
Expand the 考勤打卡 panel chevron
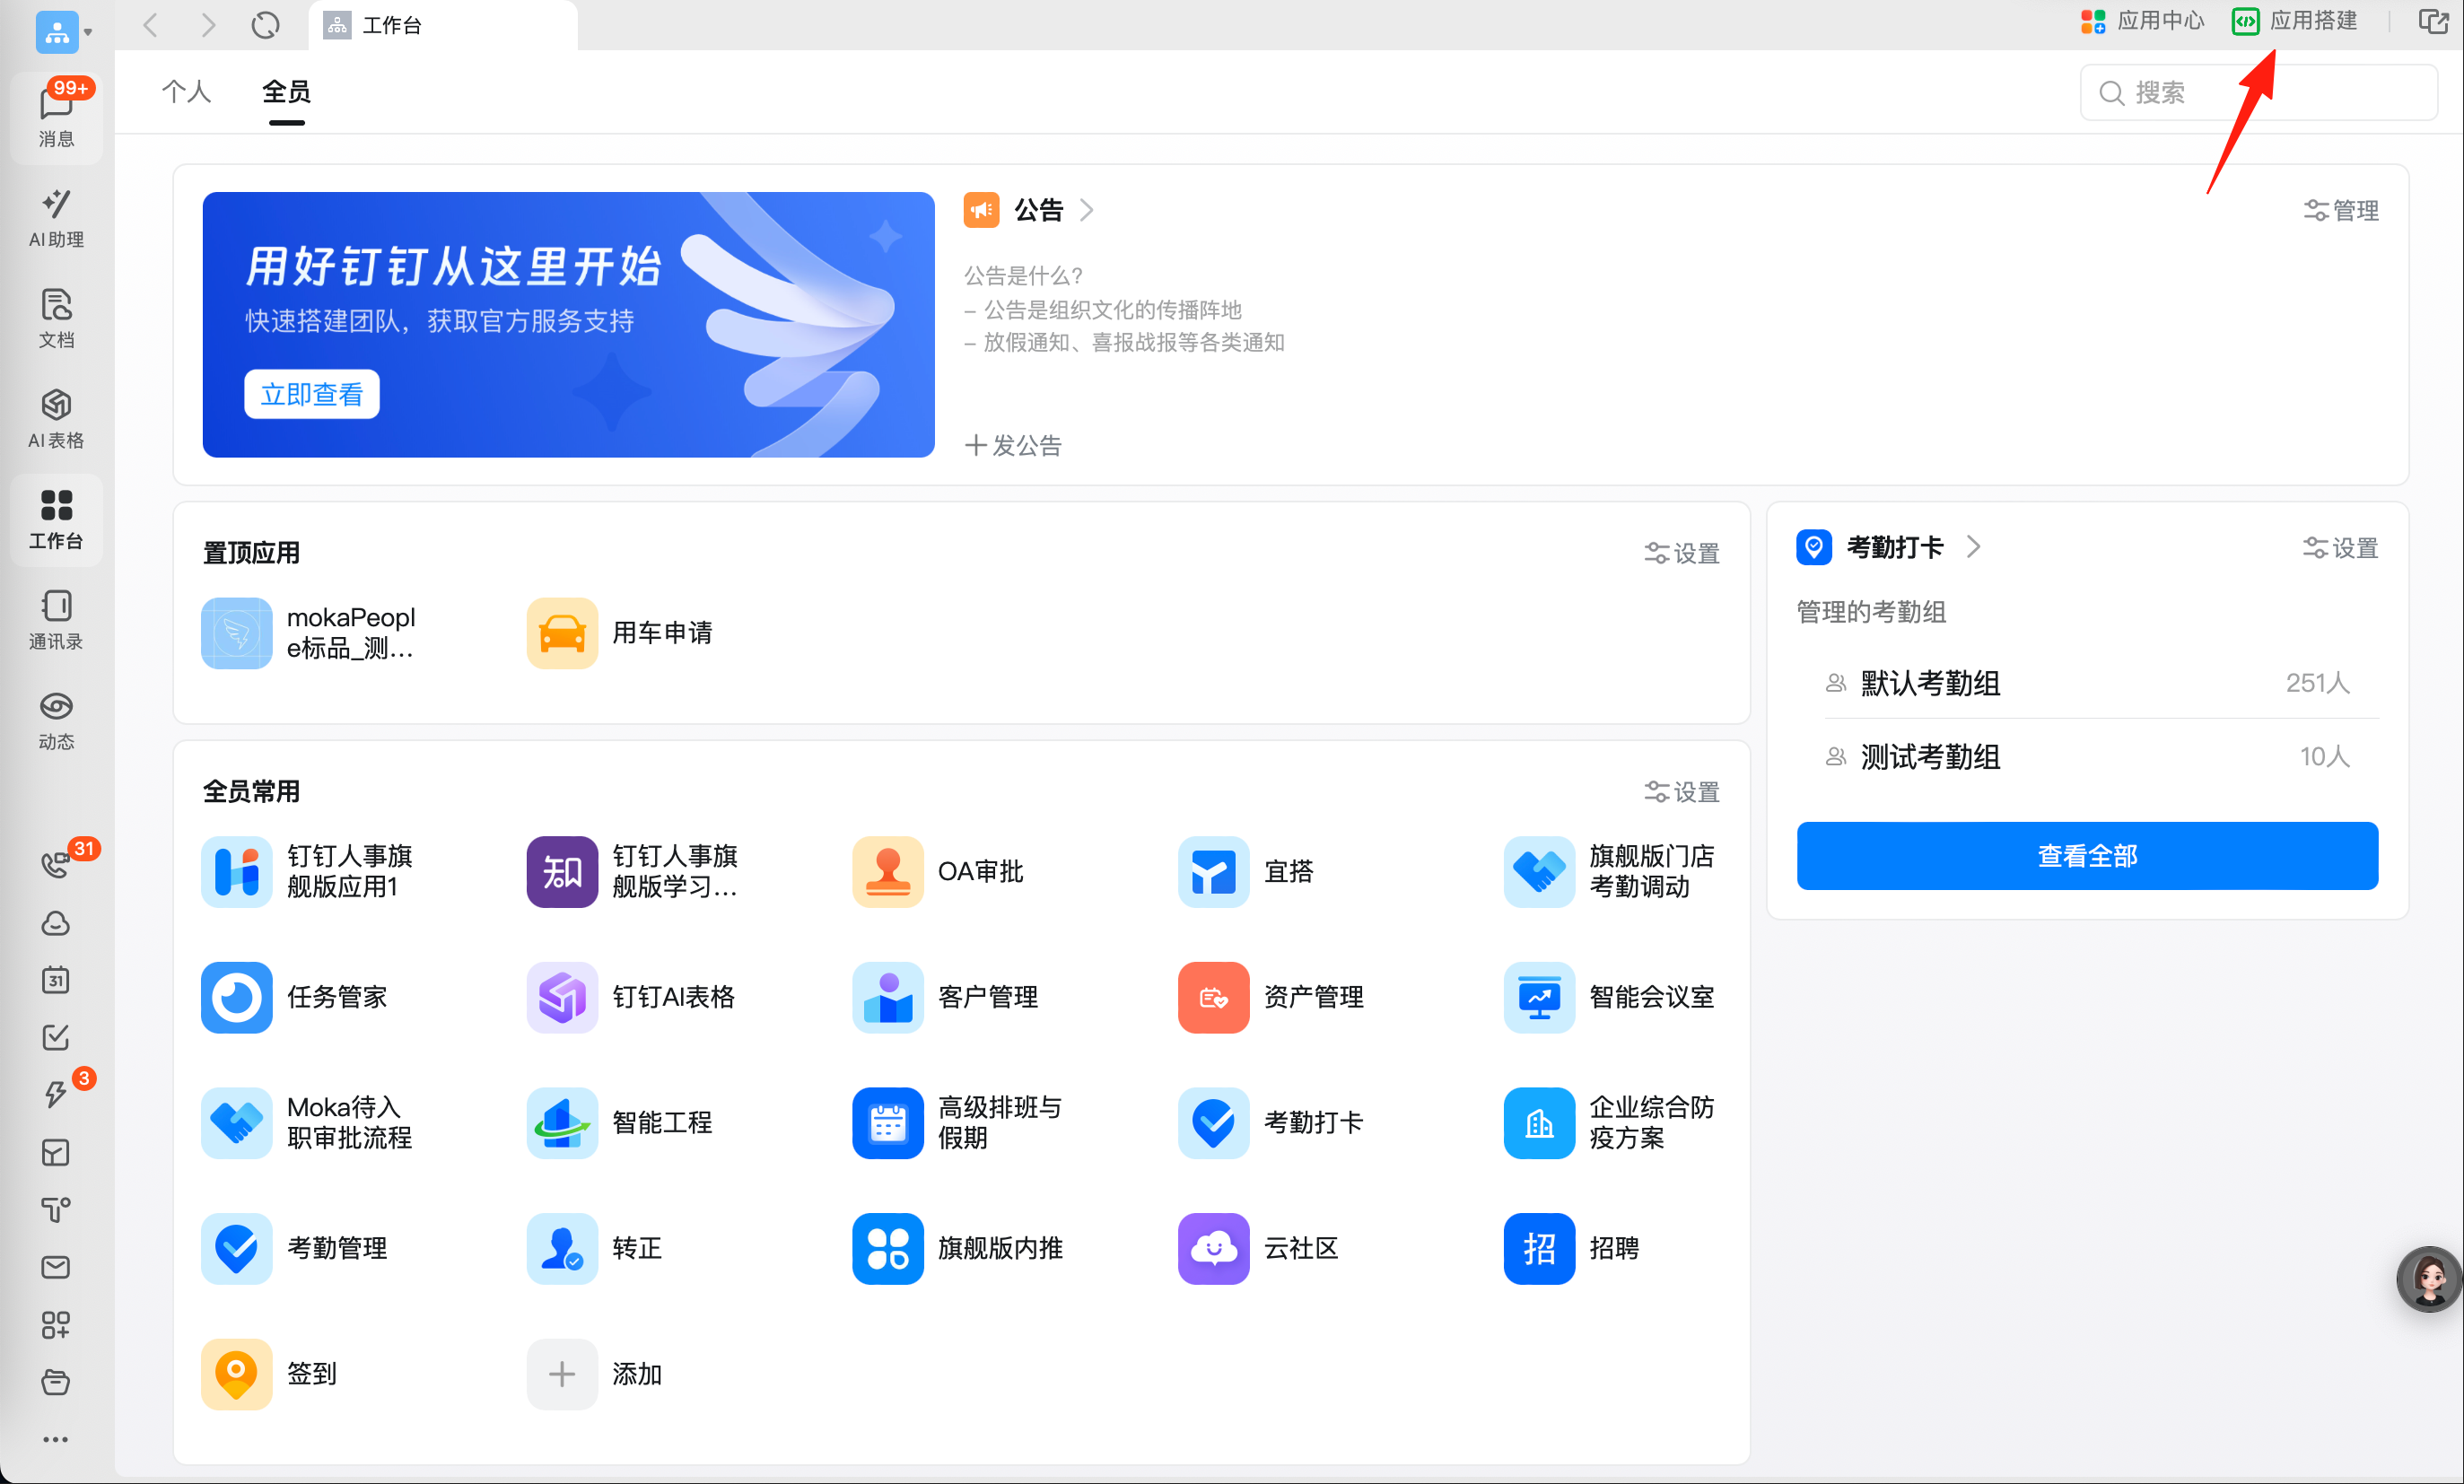(1973, 546)
